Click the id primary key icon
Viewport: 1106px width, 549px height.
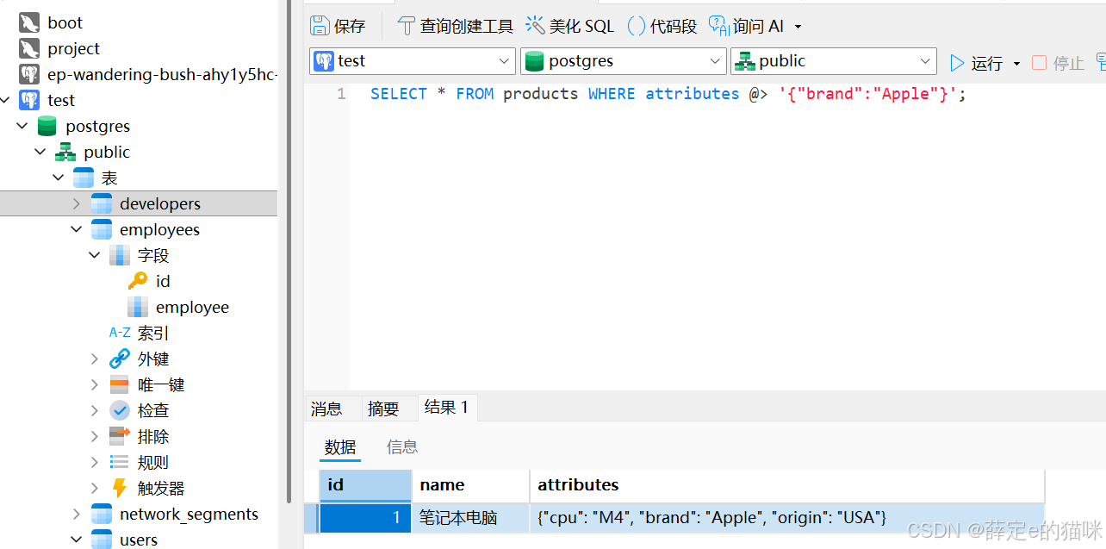click(138, 282)
